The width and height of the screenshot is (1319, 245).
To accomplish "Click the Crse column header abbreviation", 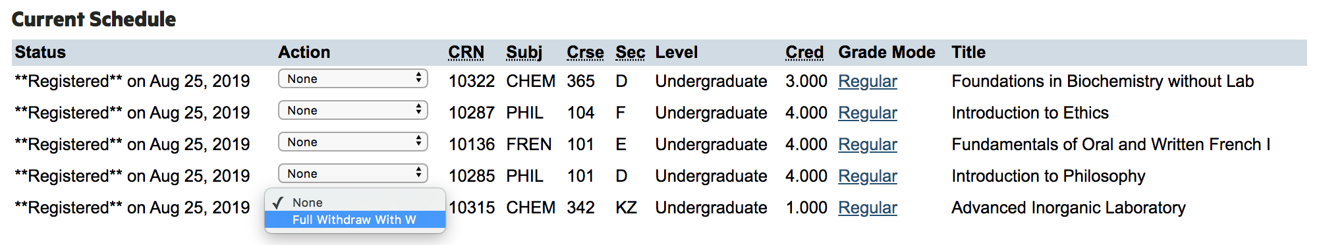I will coord(585,52).
